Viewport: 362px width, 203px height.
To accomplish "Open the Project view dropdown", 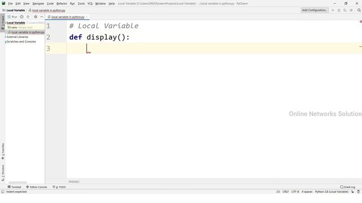I will tap(12, 17).
